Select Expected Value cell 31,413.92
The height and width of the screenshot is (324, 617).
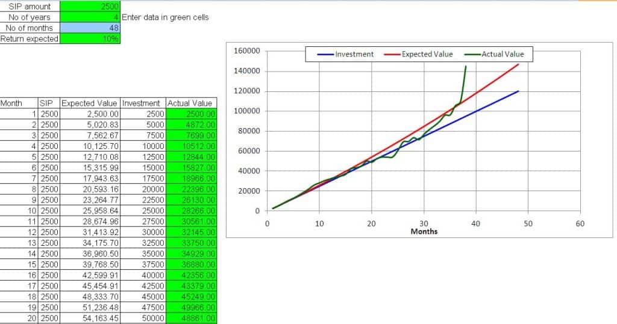90,232
